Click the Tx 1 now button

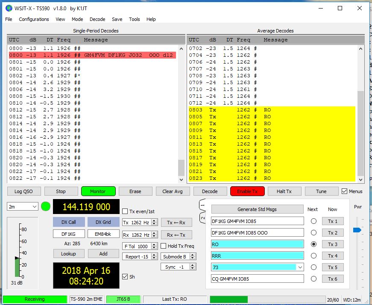point(333,221)
